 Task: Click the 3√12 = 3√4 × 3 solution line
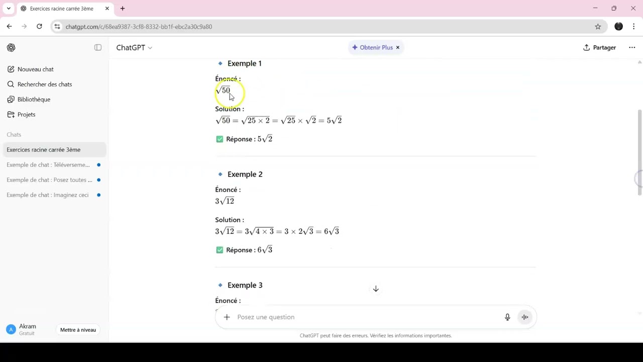click(277, 231)
